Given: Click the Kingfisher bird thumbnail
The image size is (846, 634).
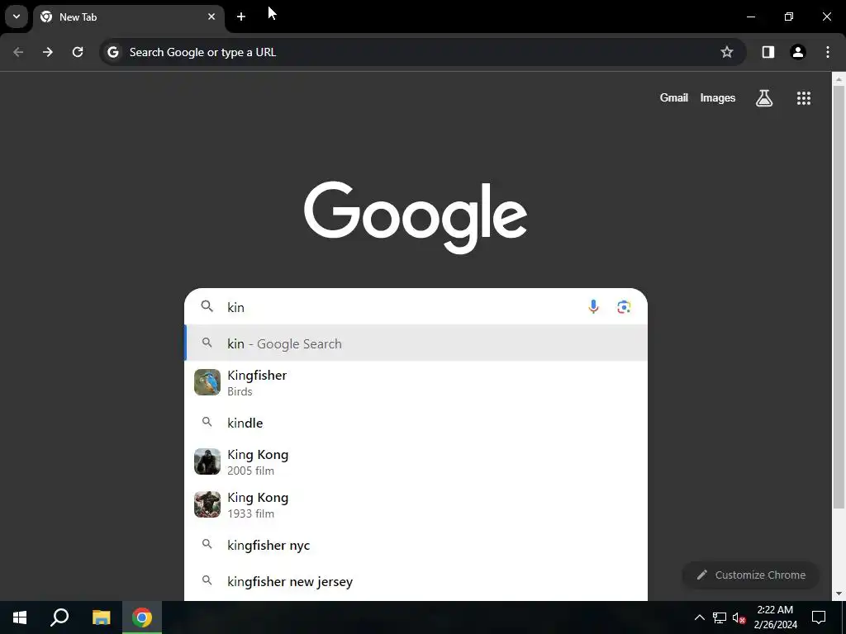Looking at the screenshot, I should point(207,382).
